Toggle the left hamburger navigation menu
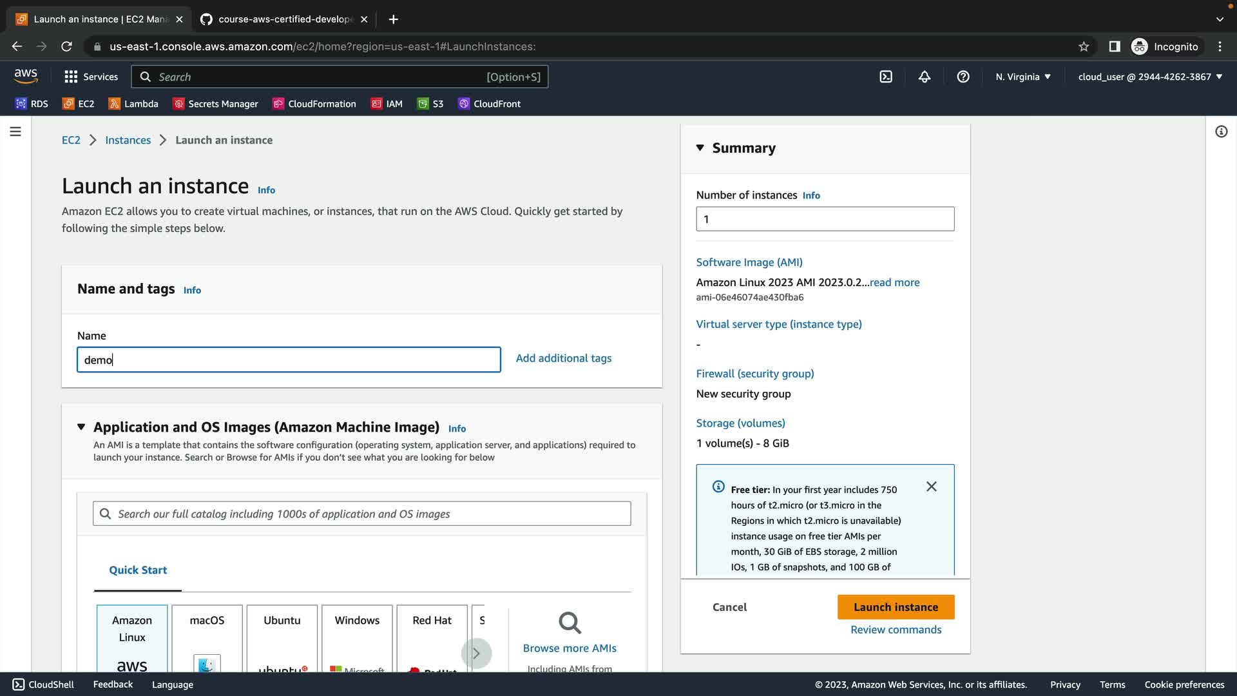Image resolution: width=1237 pixels, height=696 pixels. (x=15, y=131)
